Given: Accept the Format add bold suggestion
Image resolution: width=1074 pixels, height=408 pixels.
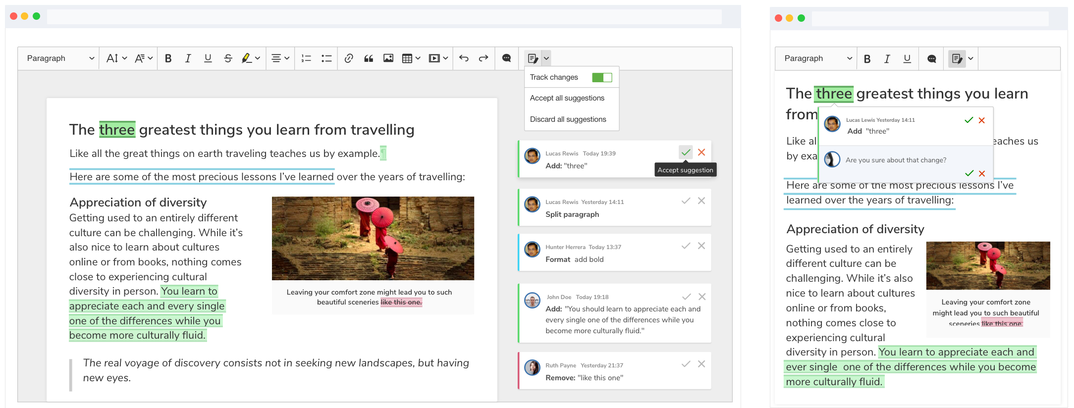Looking at the screenshot, I should [x=686, y=246].
